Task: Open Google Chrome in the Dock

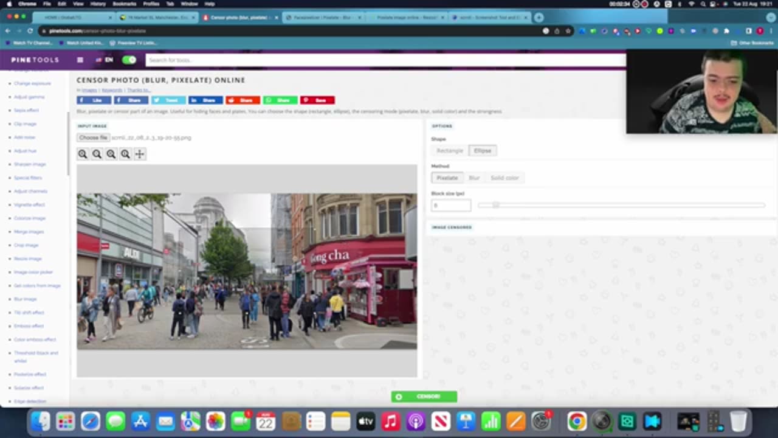Action: tap(577, 421)
